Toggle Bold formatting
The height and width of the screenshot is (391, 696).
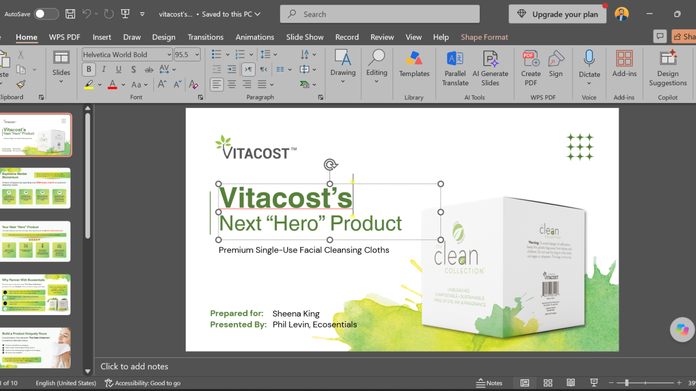point(89,70)
